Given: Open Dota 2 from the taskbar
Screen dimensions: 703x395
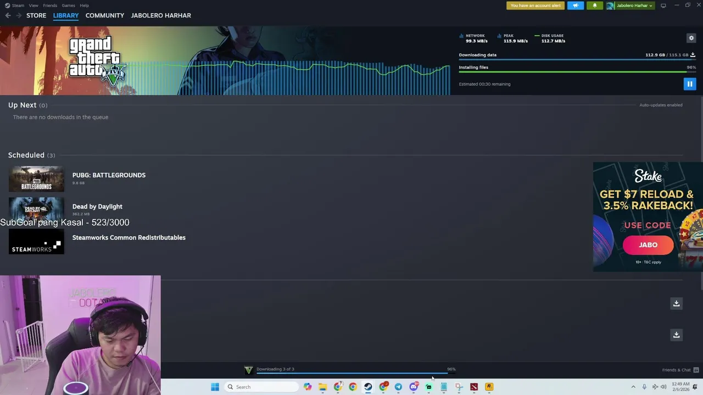Looking at the screenshot, I should pyautogui.click(x=474, y=387).
